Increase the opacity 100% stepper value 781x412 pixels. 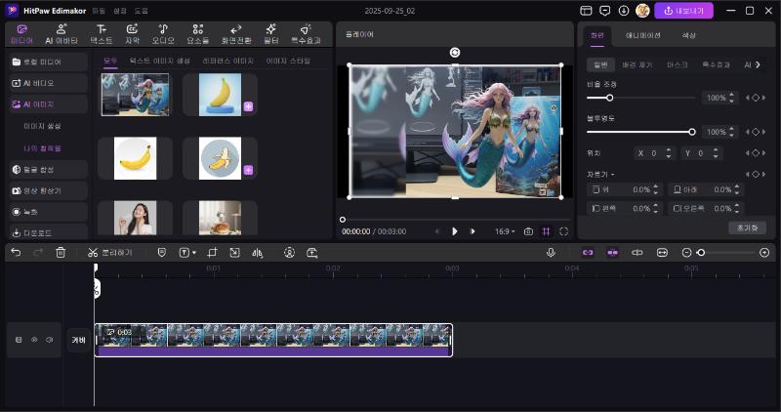(731, 129)
